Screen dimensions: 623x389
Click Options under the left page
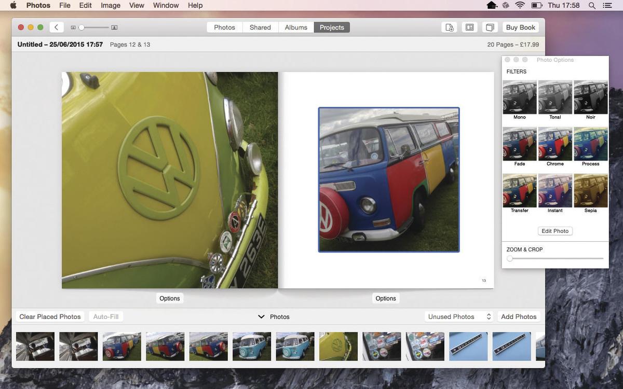pyautogui.click(x=170, y=298)
